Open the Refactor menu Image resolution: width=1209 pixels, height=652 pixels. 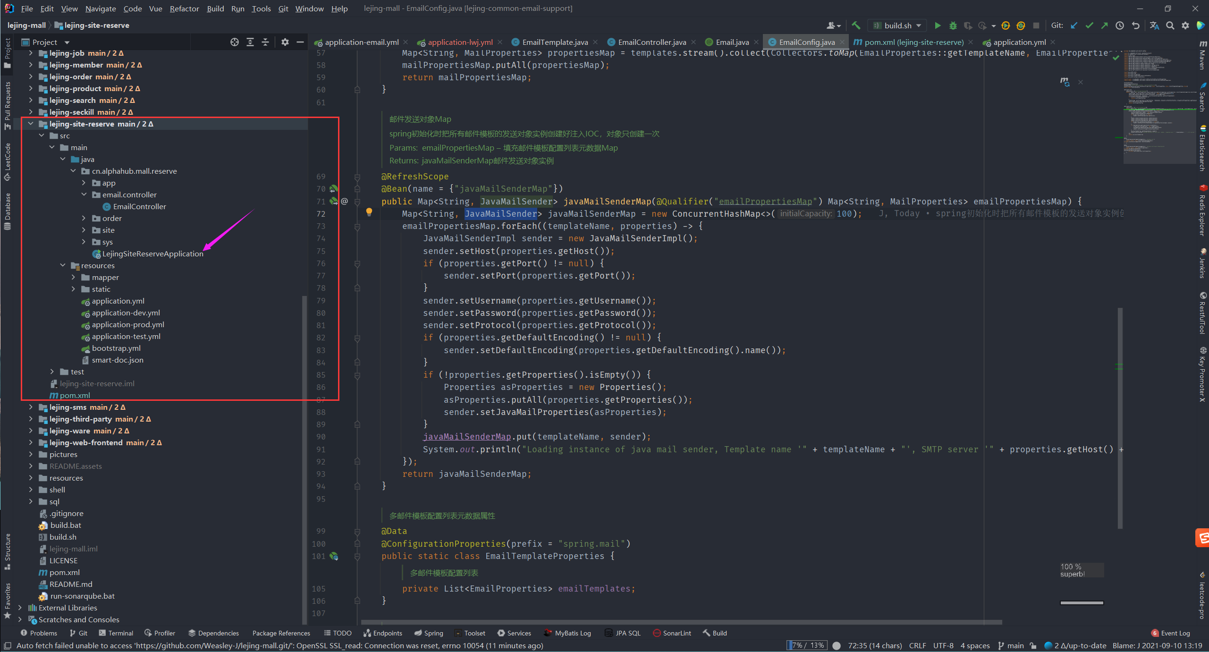(x=184, y=8)
